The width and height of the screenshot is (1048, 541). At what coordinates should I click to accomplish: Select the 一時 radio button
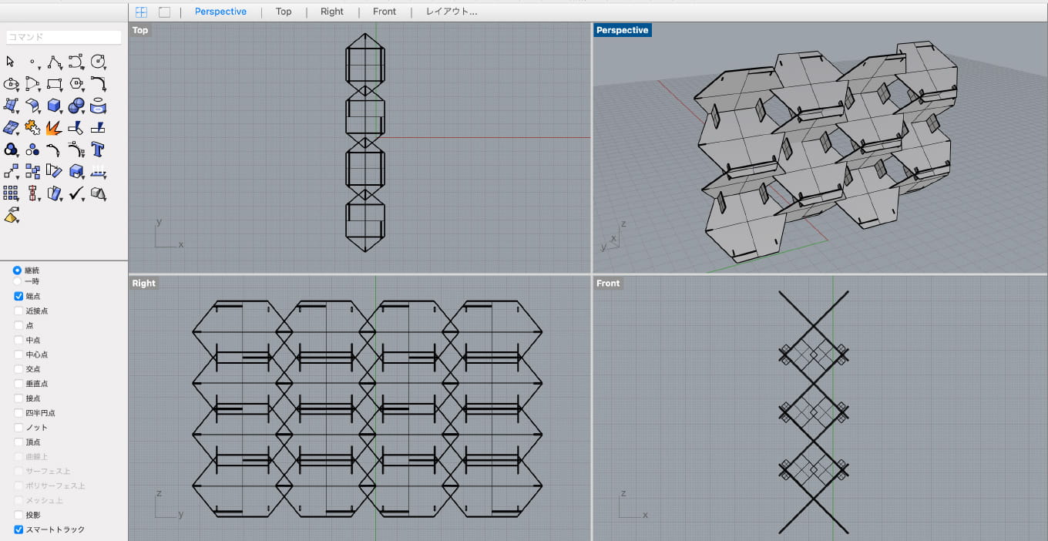click(17, 281)
